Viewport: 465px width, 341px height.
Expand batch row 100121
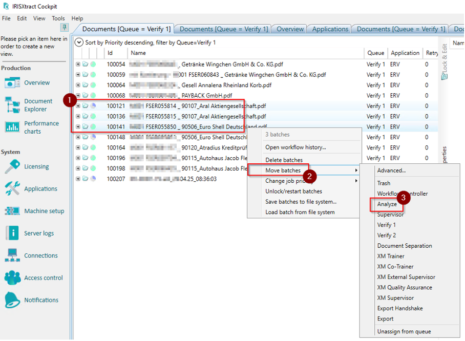pos(78,106)
